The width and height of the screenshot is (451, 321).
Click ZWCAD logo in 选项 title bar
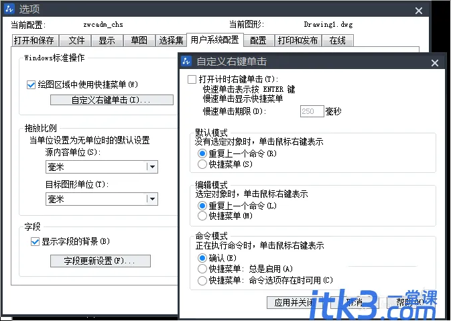click(9, 9)
